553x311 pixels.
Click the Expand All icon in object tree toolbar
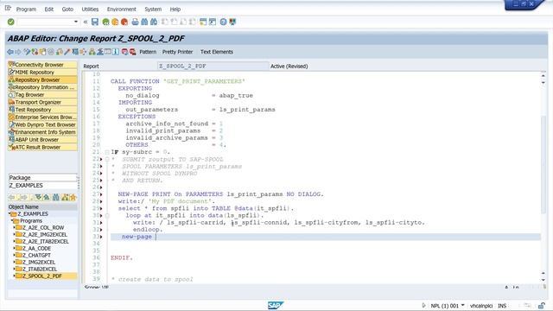pyautogui.click(x=38, y=198)
